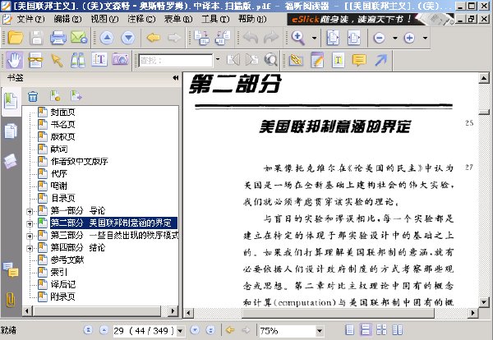The height and width of the screenshot is (340, 493).
Task: Switch to facing pages layout
Action: click(381, 330)
